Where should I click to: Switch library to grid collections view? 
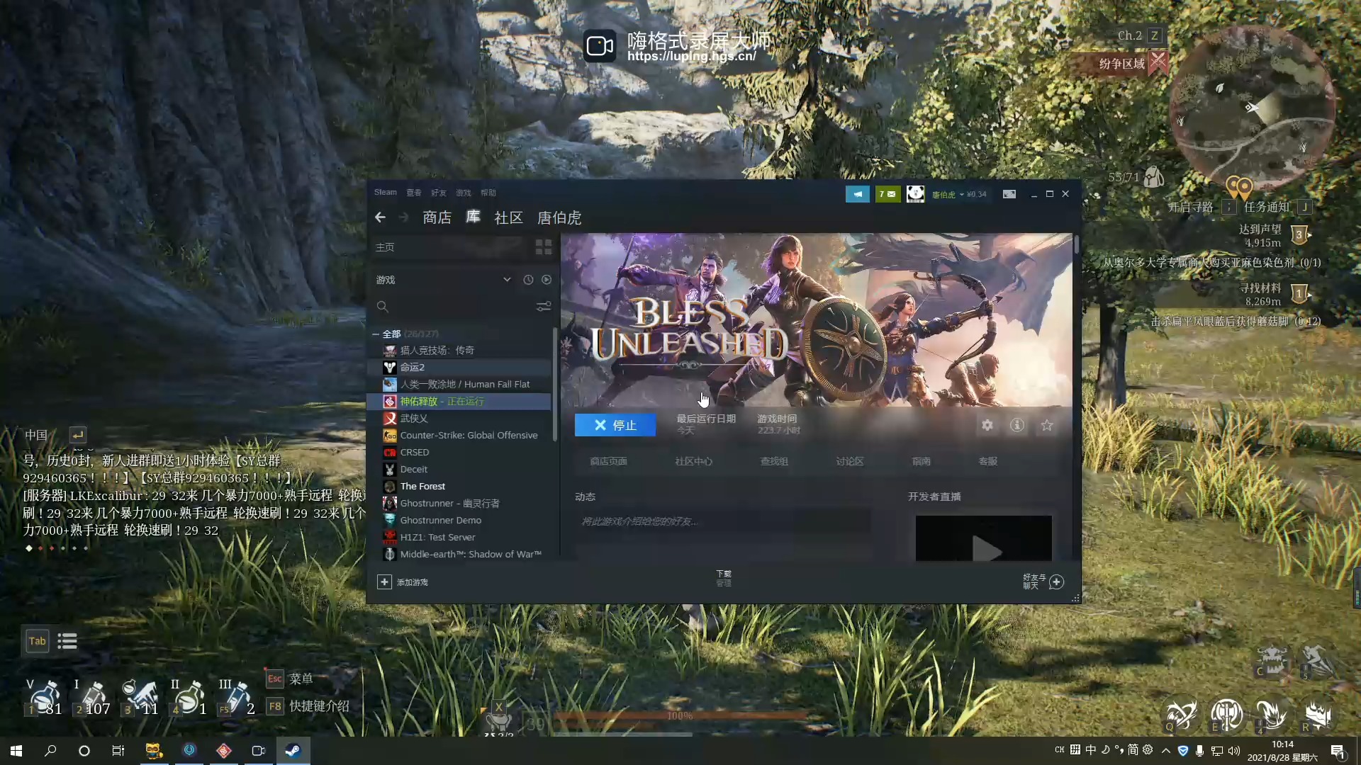pos(544,247)
